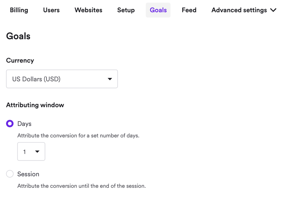Click the session attribution description text
The width and height of the screenshot is (286, 200).
81,186
